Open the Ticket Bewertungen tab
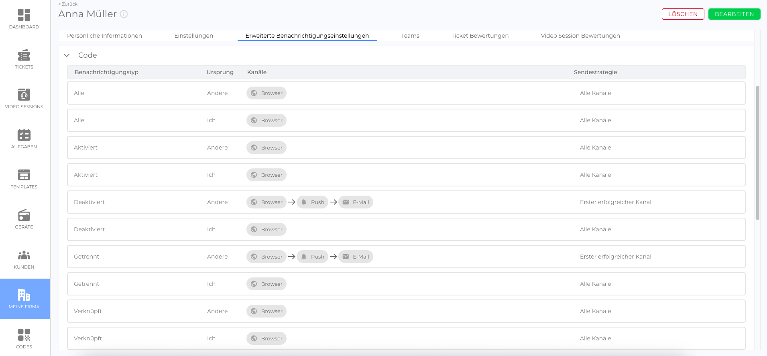Viewport: 767px width, 356px height. click(480, 36)
